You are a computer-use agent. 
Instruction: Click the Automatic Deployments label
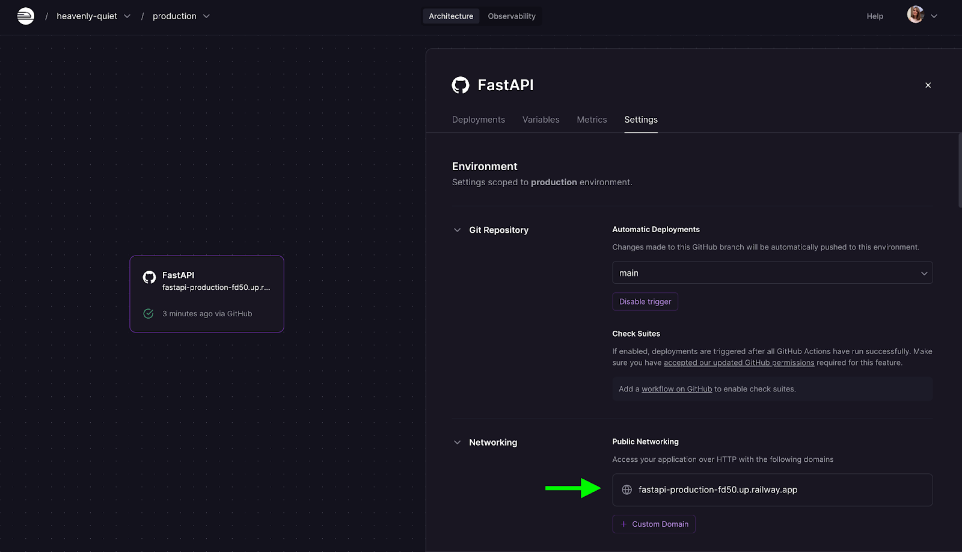[x=656, y=229]
